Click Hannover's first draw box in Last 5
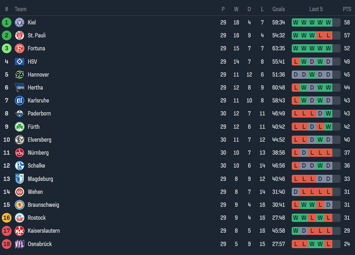Viewport: 355px width, 255px height. pyautogui.click(x=296, y=75)
